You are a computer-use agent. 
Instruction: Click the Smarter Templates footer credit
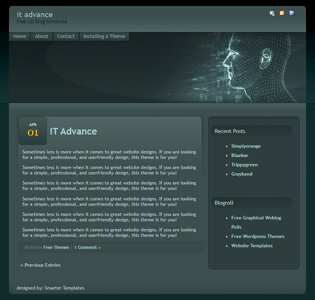coord(64,288)
